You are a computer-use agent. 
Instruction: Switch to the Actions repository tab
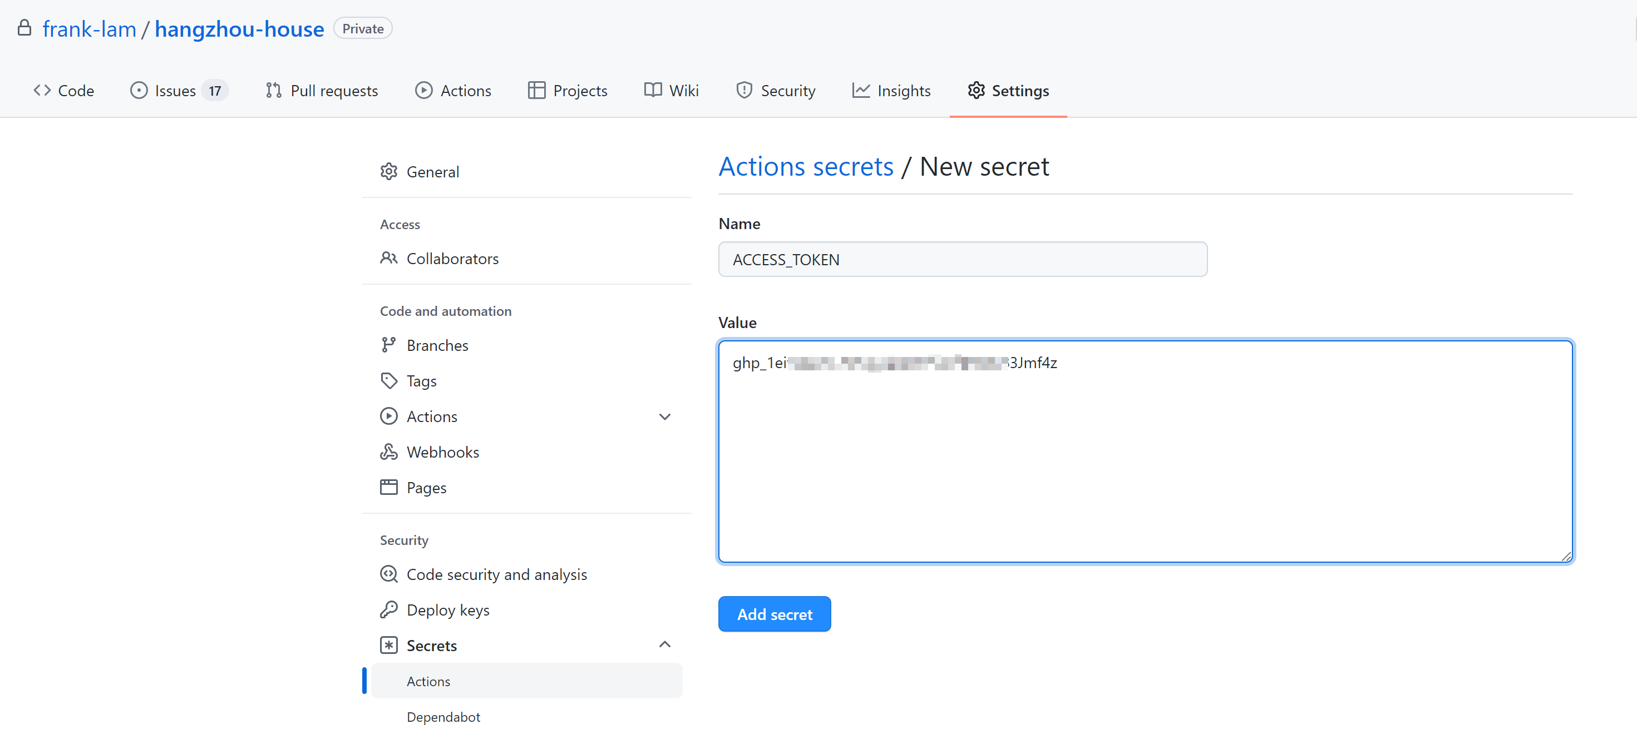(x=453, y=91)
